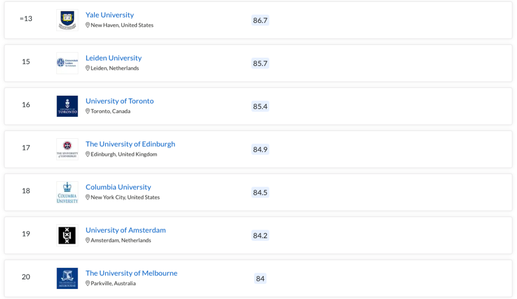The image size is (517, 299).
Task: Click the Leiden University logo
Action: pos(67,63)
